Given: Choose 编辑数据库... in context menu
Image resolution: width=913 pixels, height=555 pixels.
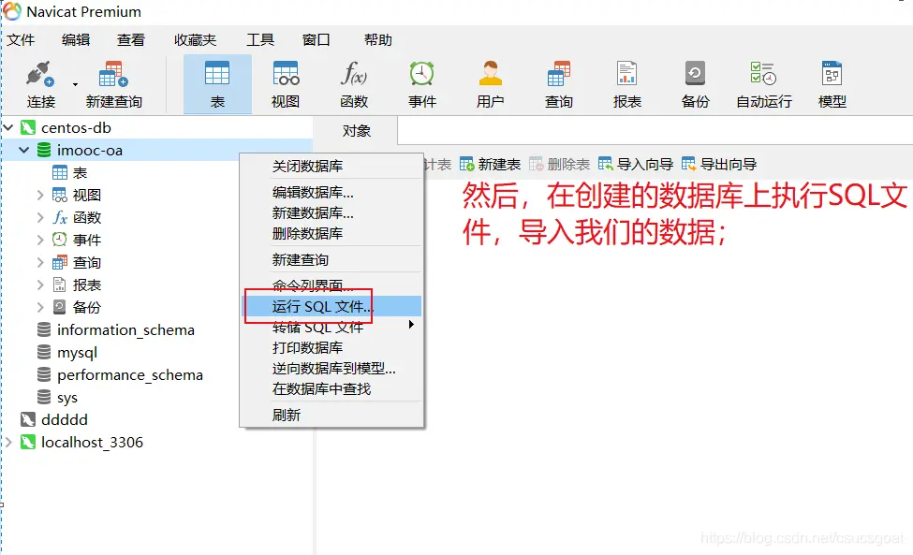Looking at the screenshot, I should click(x=331, y=192).
